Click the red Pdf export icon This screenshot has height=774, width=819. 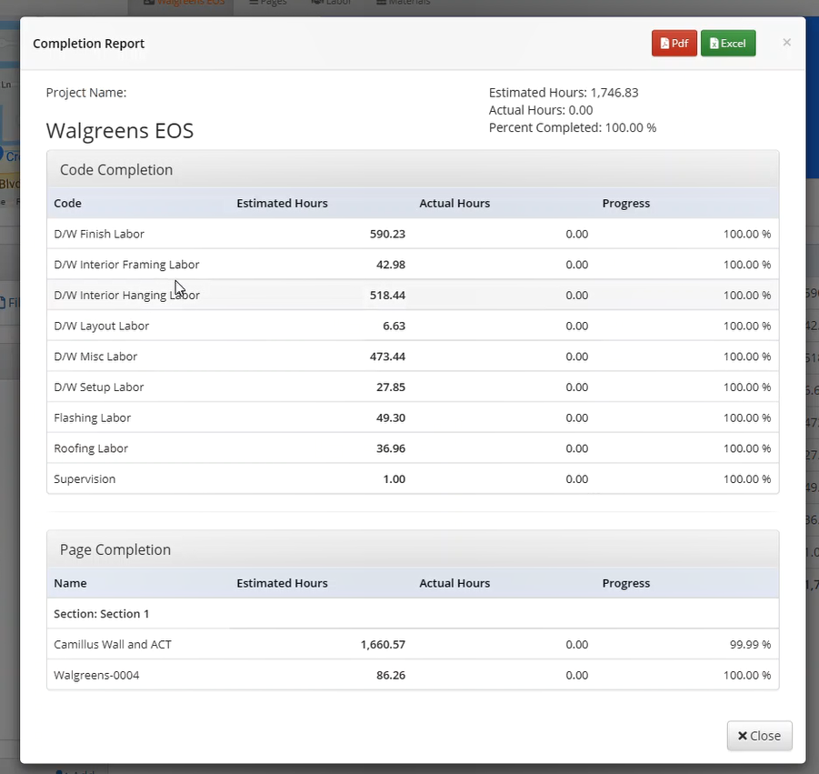(x=674, y=43)
